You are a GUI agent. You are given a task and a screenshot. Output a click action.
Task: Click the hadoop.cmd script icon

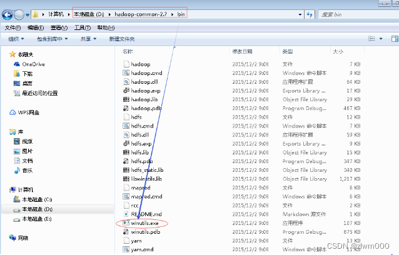pyautogui.click(x=126, y=73)
